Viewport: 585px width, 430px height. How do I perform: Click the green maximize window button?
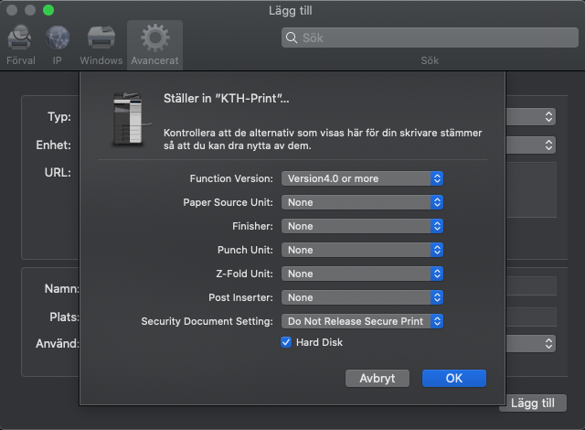48,10
